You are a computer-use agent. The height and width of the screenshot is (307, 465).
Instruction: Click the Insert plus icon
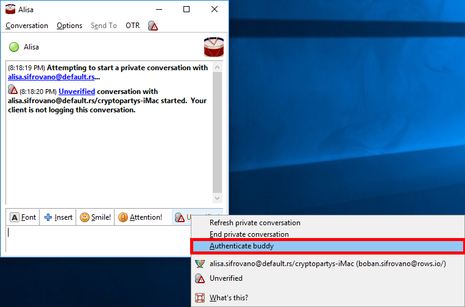[x=48, y=217]
